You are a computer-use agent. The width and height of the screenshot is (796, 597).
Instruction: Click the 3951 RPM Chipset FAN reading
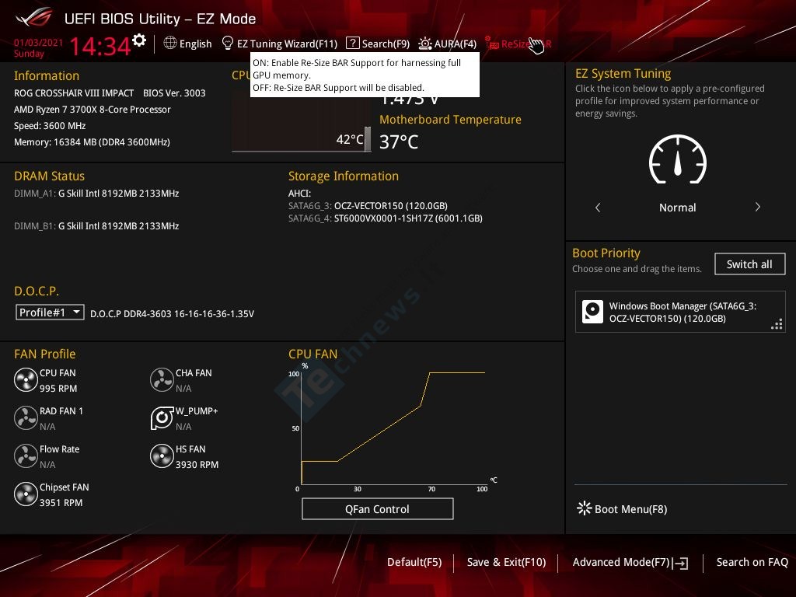(61, 503)
